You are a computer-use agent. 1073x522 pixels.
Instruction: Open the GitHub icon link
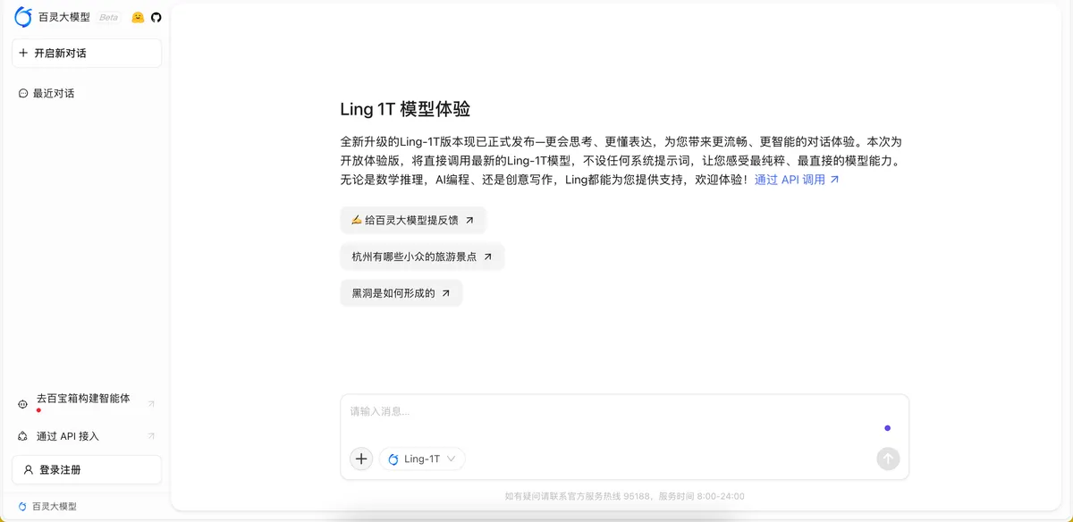click(x=156, y=17)
